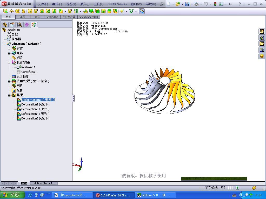The image size is (266, 199).
Task: Open the COSMOSWorks menu
Action: click(x=117, y=4)
